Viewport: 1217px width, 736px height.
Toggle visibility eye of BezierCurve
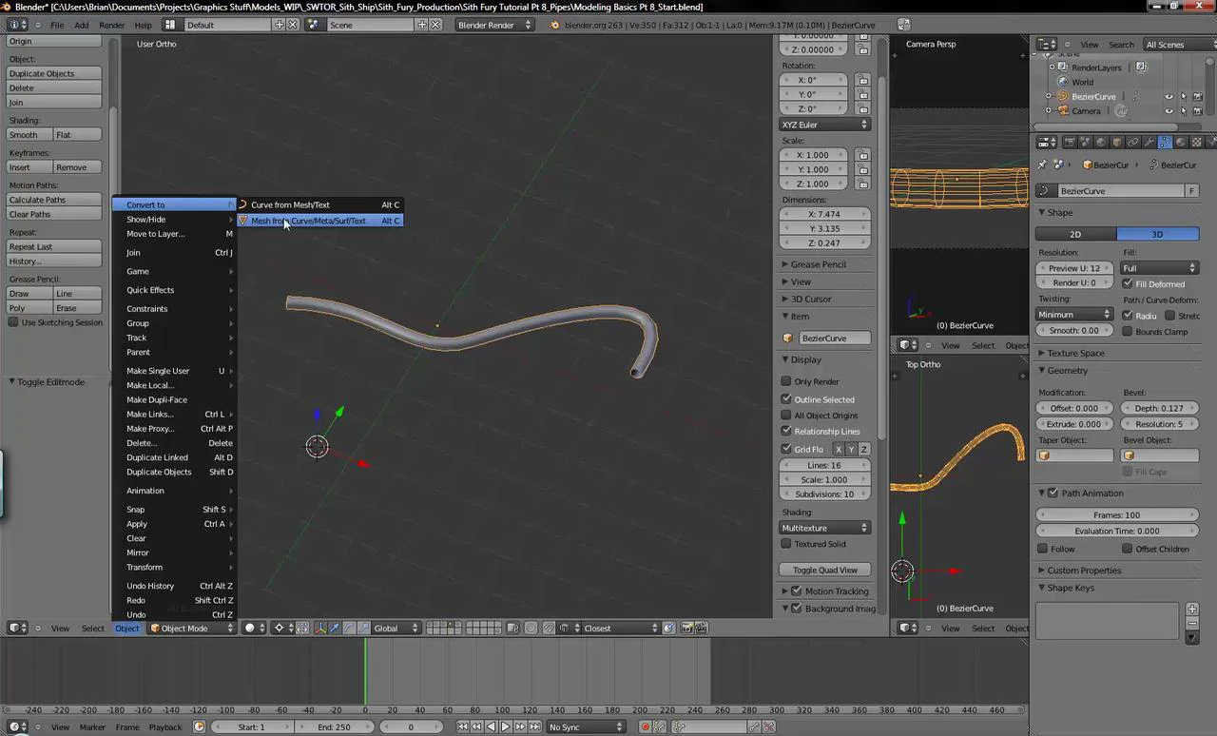[1169, 96]
